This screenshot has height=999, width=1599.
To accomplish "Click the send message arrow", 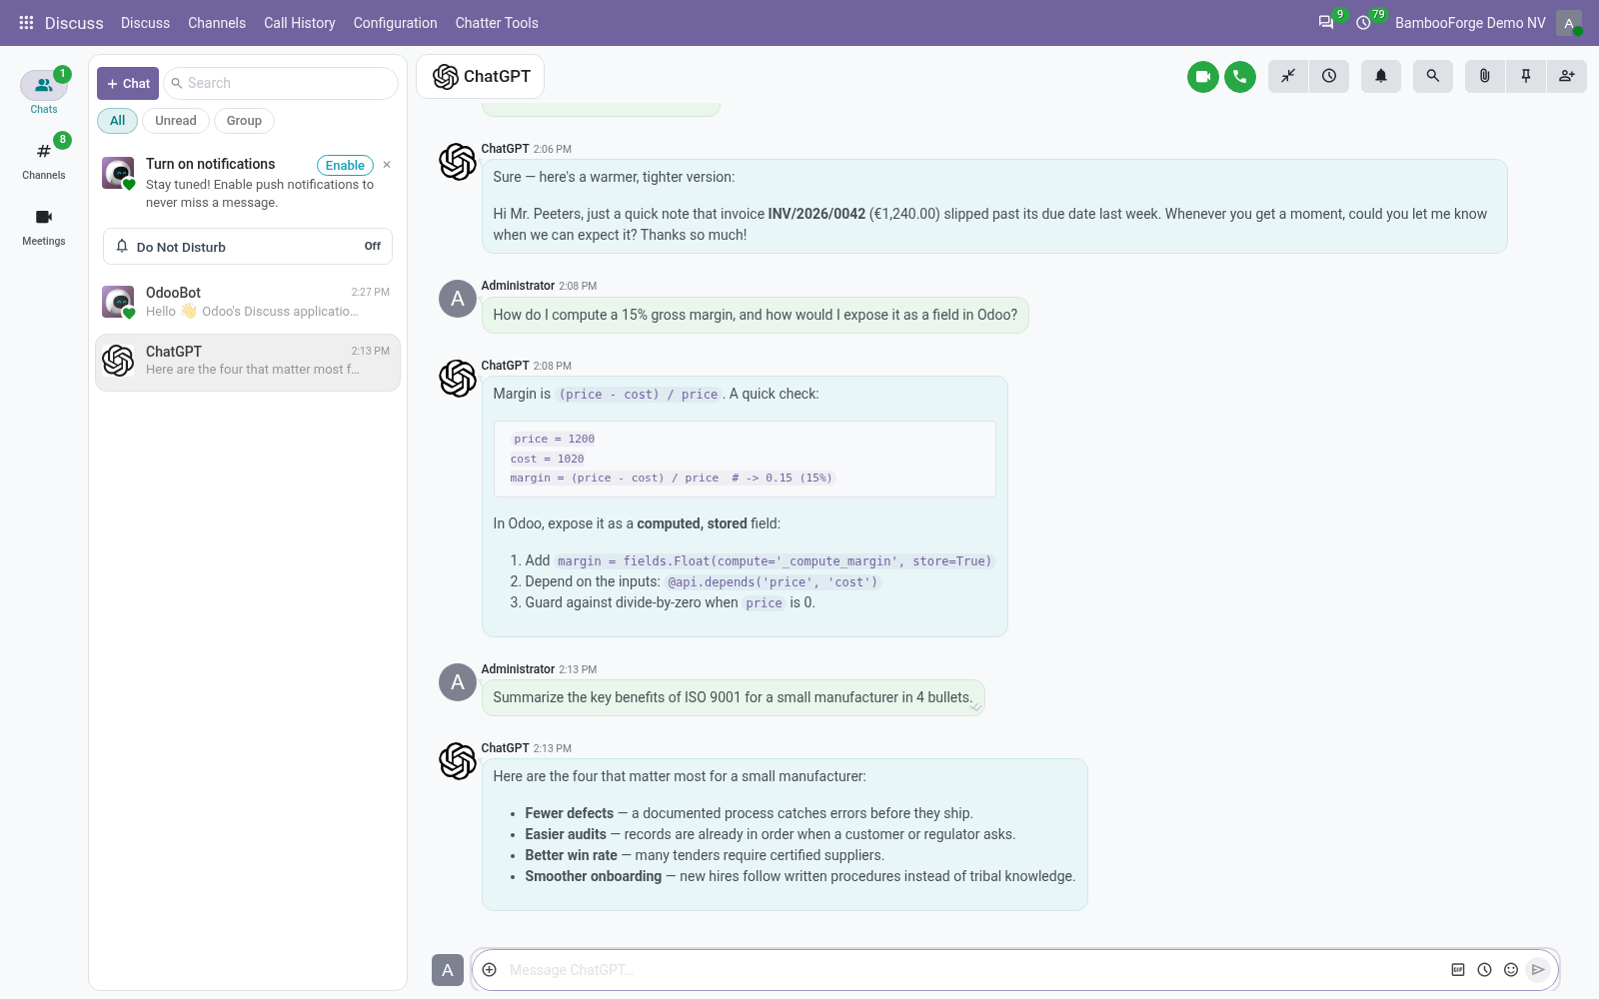I will point(1538,970).
